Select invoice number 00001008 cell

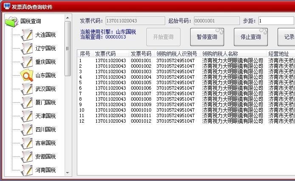[x=141, y=99]
